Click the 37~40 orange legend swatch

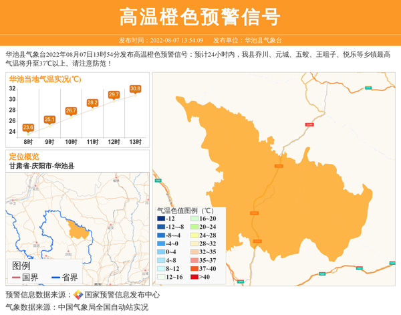point(193,268)
